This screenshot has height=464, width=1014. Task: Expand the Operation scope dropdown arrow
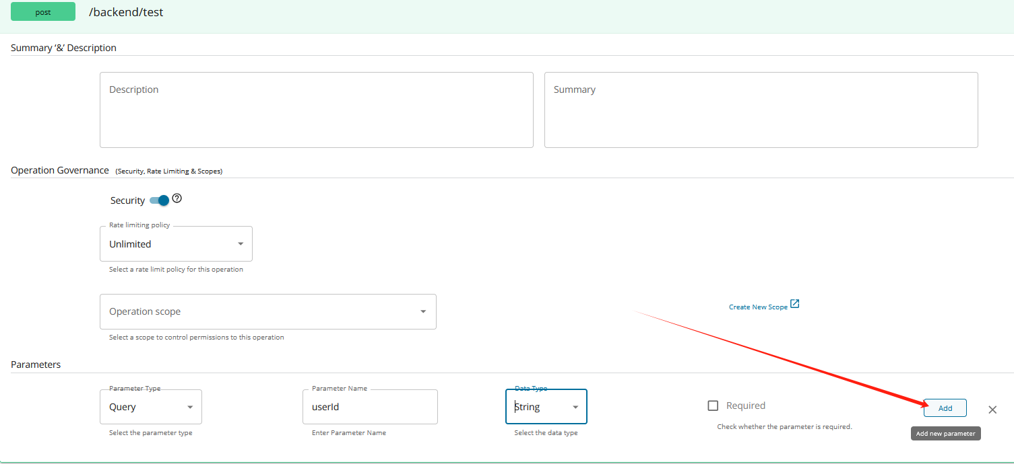[x=423, y=311]
